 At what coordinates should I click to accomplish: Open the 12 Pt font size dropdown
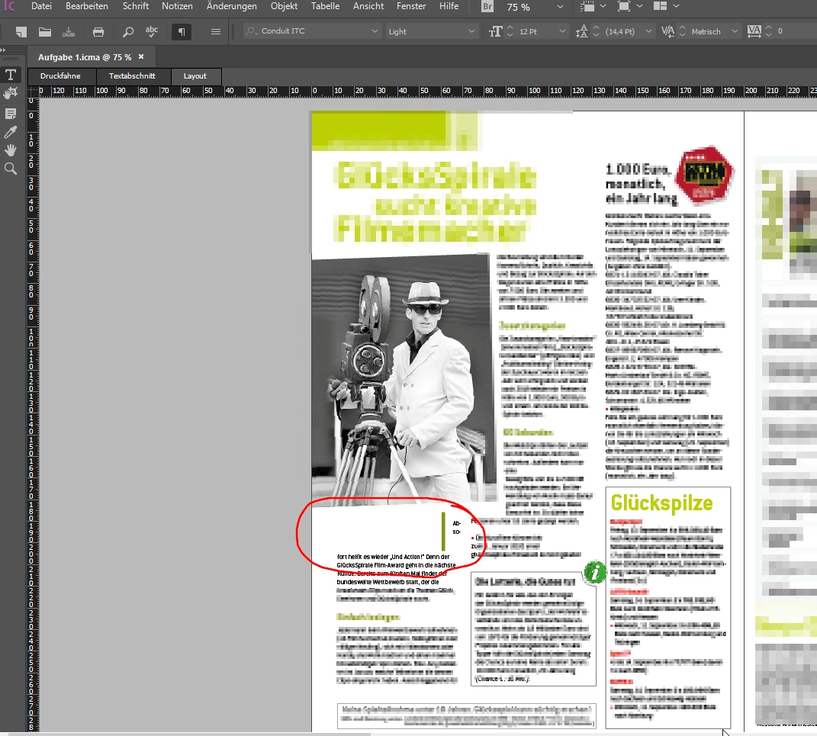tap(562, 31)
